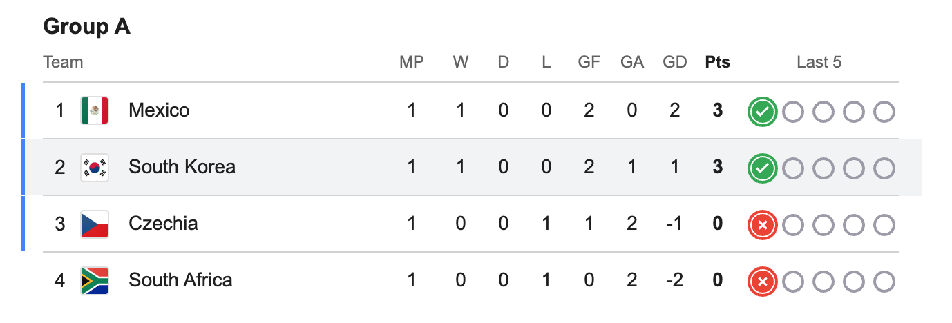Image resolution: width=952 pixels, height=323 pixels.
Task: Click South Africa's last empty match circle
Action: (x=884, y=281)
